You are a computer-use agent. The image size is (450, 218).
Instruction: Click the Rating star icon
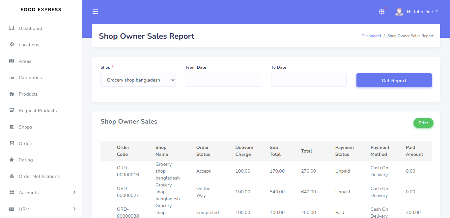click(12, 160)
